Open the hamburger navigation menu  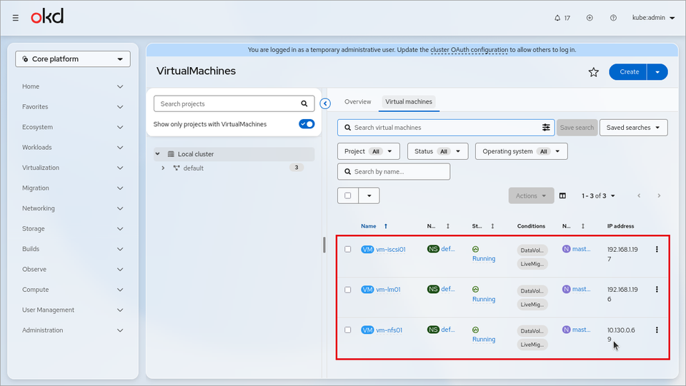pos(15,18)
